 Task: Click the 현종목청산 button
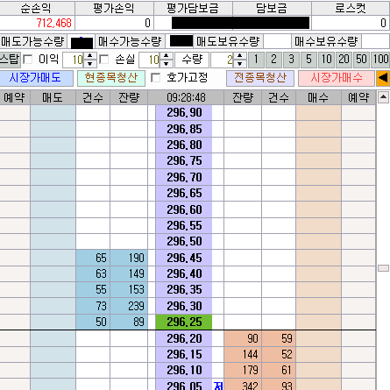pos(111,78)
